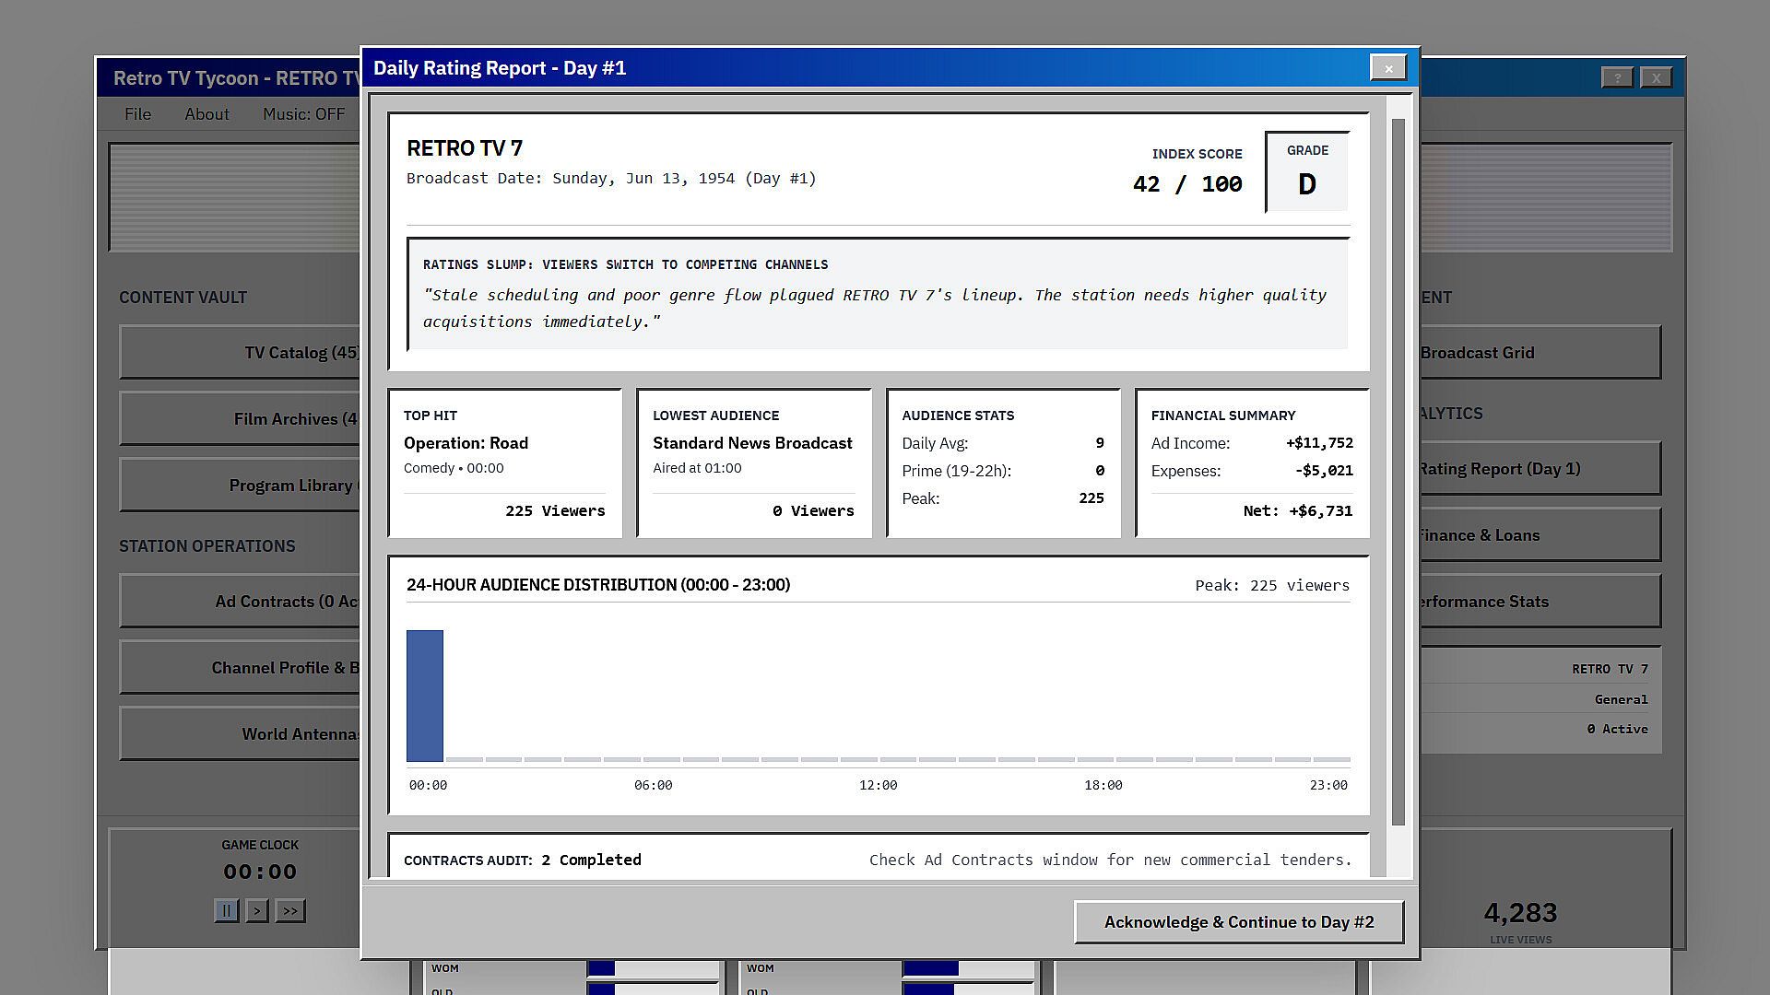Open Ad Contracts window

(x=241, y=601)
